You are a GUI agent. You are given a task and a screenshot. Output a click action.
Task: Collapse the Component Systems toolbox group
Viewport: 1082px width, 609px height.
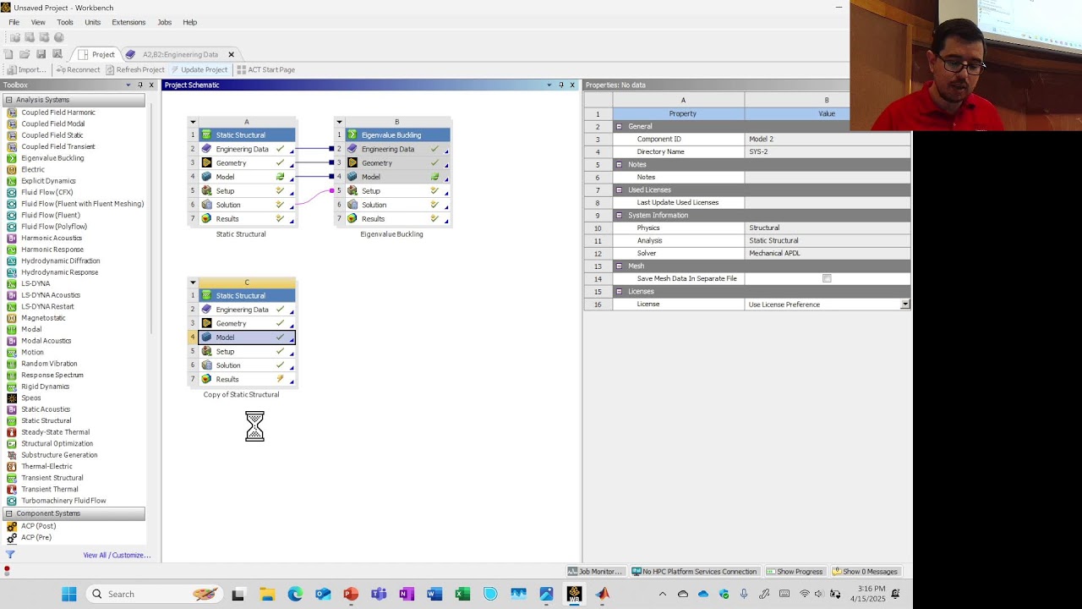pyautogui.click(x=9, y=513)
